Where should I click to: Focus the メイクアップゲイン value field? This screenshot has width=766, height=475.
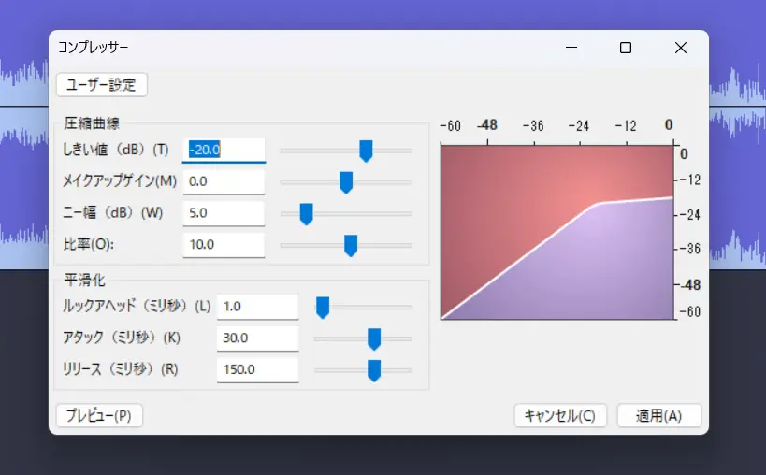(x=224, y=181)
